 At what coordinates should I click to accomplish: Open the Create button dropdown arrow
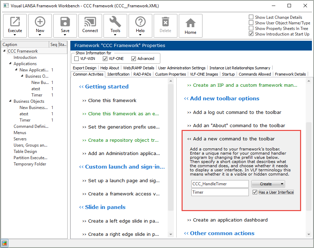(282, 184)
